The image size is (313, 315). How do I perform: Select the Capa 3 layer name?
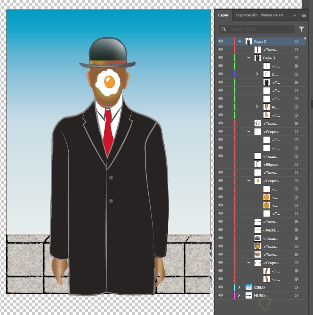[269, 58]
